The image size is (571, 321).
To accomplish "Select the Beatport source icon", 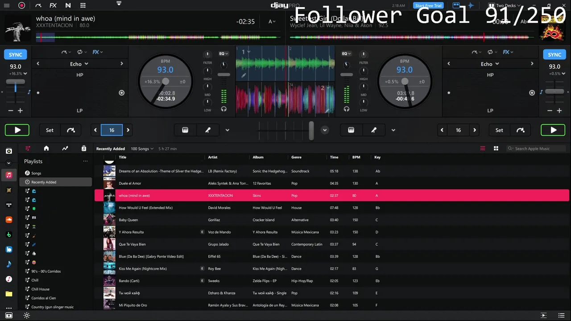I will click(x=8, y=235).
